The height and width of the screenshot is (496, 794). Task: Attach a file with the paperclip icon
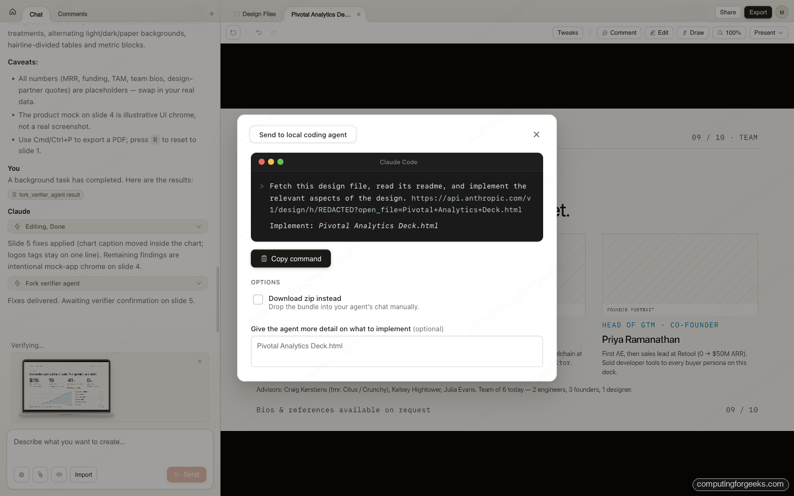(x=40, y=475)
